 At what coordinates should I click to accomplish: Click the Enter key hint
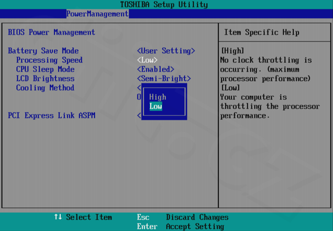coord(147,227)
